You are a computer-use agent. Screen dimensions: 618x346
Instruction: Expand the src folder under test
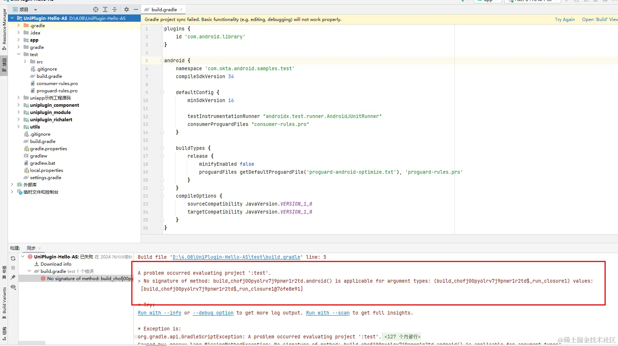25,62
